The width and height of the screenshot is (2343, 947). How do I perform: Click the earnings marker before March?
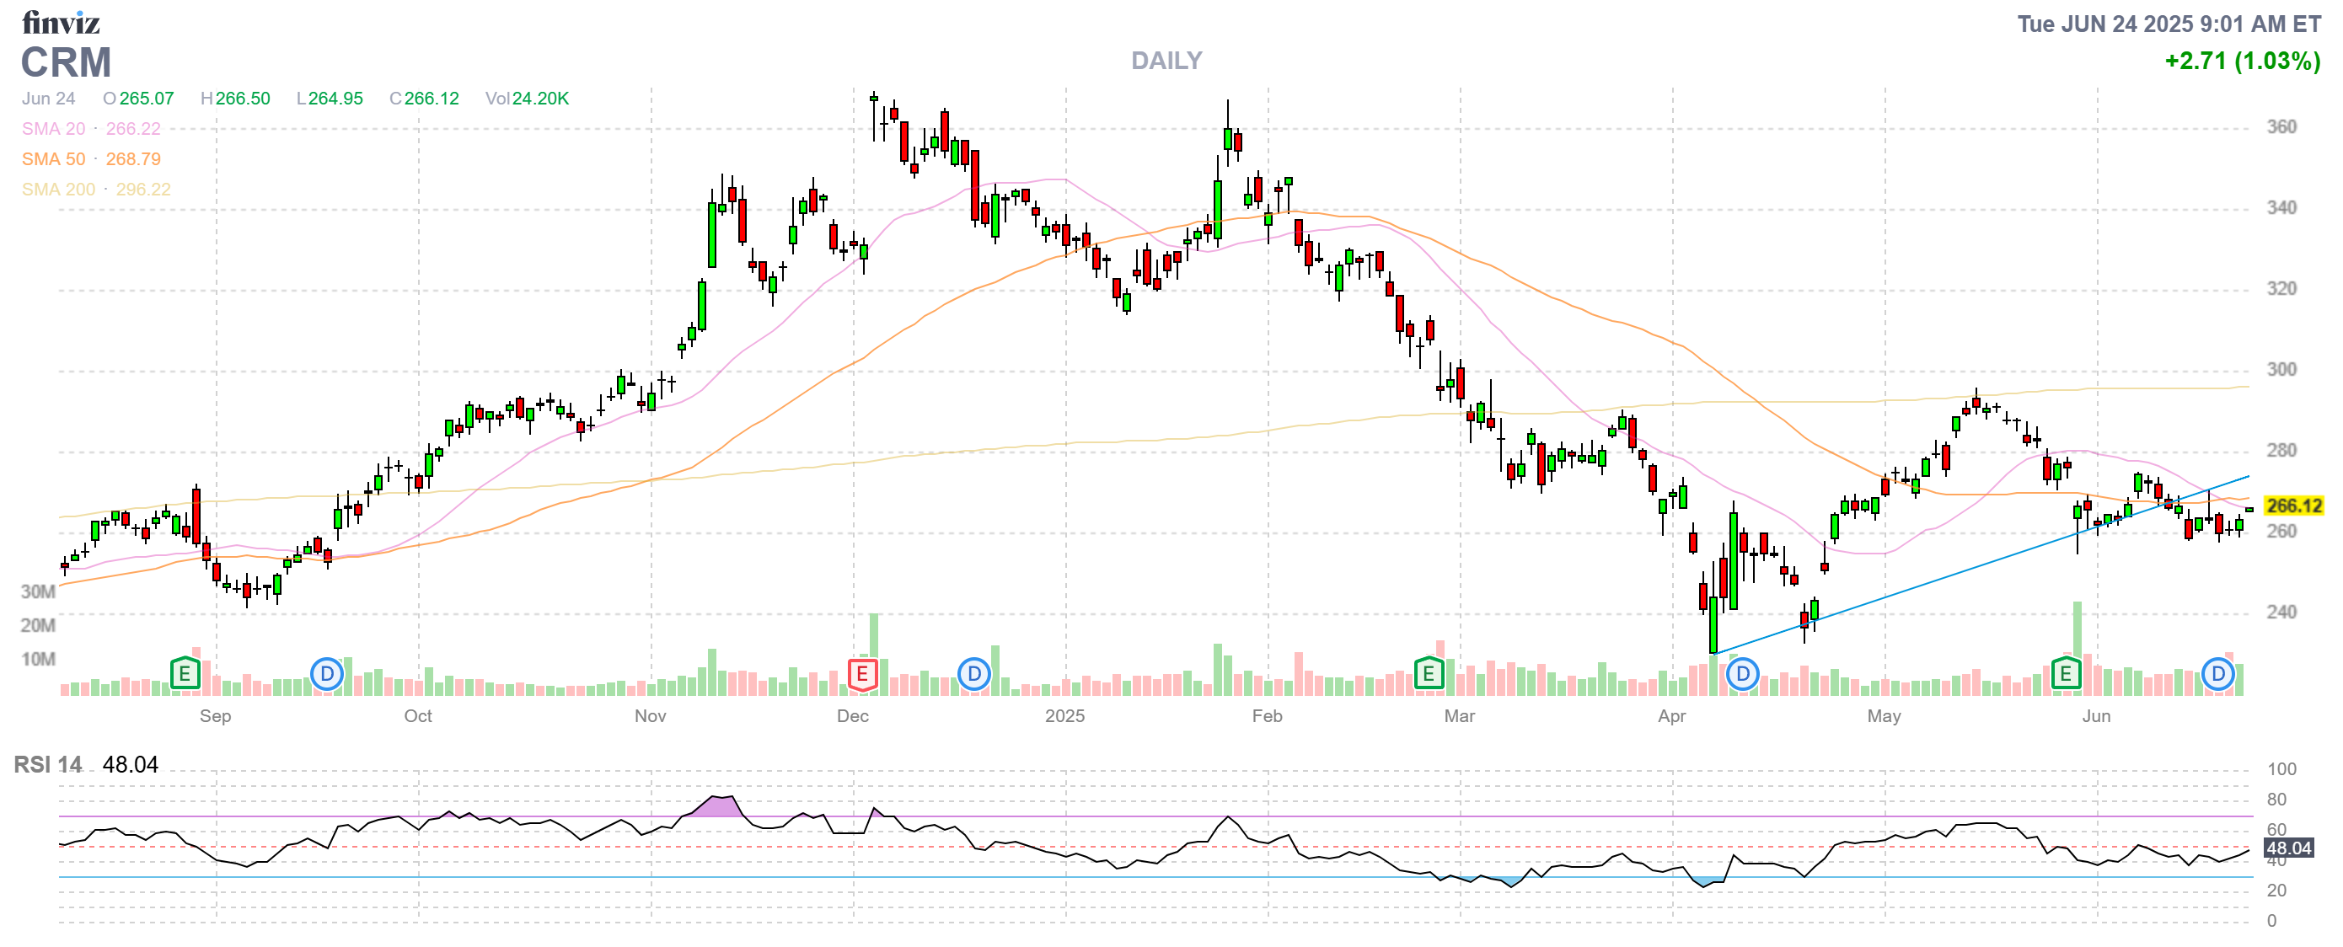click(x=1428, y=673)
